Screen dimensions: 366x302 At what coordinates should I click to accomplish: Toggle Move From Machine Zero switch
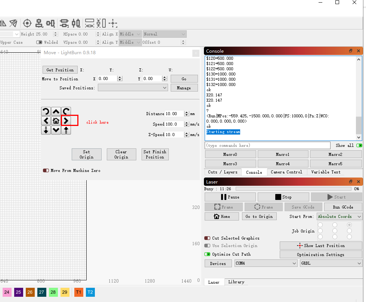coord(46,170)
